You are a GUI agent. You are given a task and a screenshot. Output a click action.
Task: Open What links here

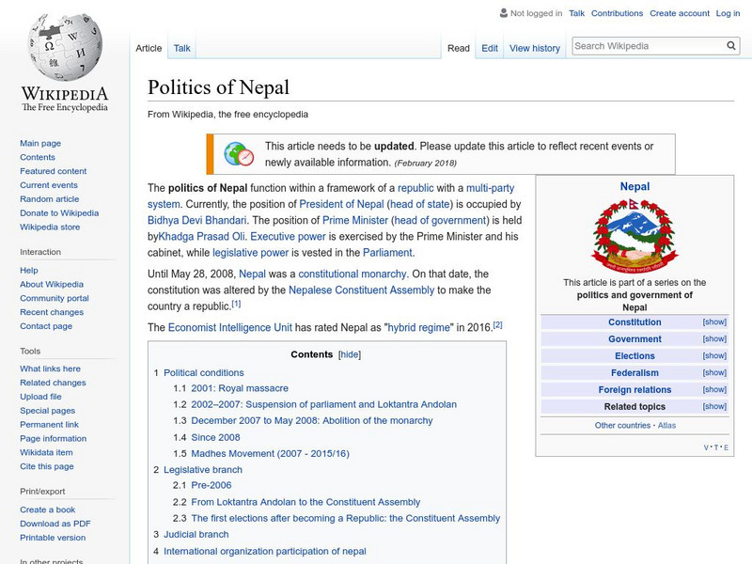click(x=51, y=368)
